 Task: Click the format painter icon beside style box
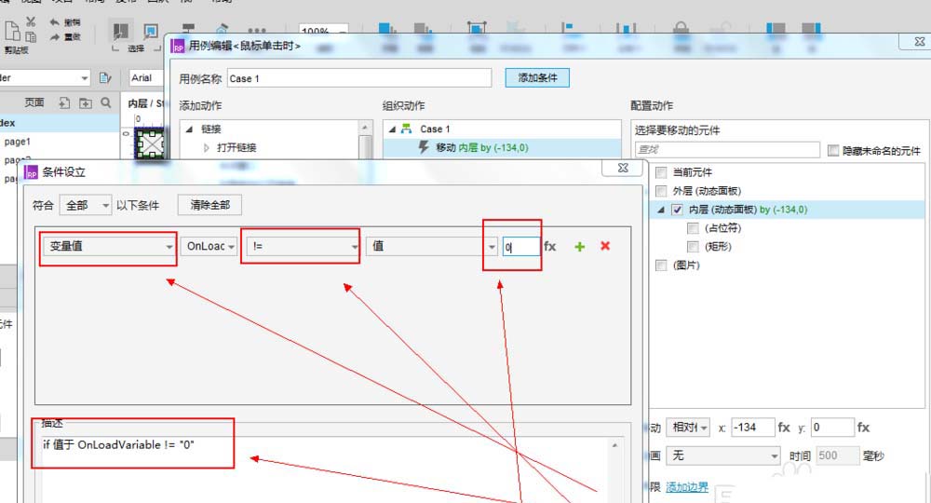[x=105, y=78]
